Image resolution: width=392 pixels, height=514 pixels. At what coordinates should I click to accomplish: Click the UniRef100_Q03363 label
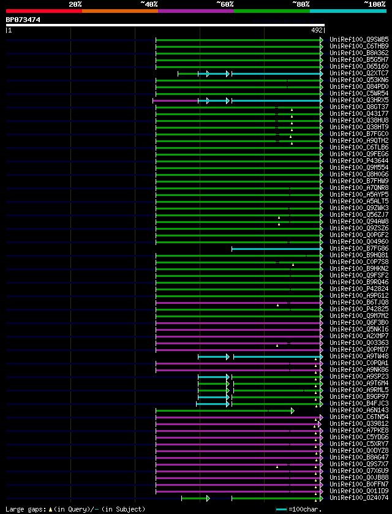pos(359,343)
